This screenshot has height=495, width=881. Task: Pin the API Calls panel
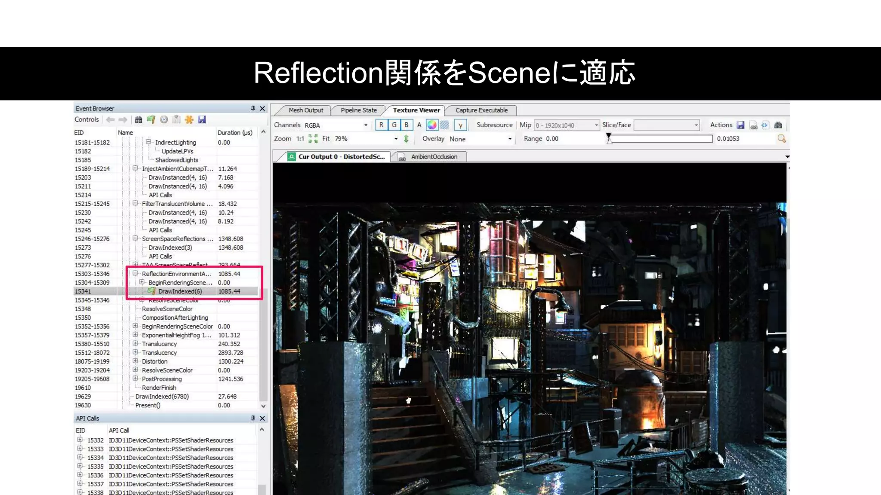253,418
